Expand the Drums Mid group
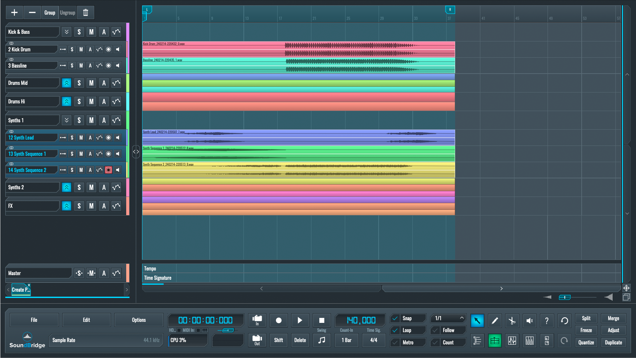The image size is (636, 358). click(x=67, y=83)
